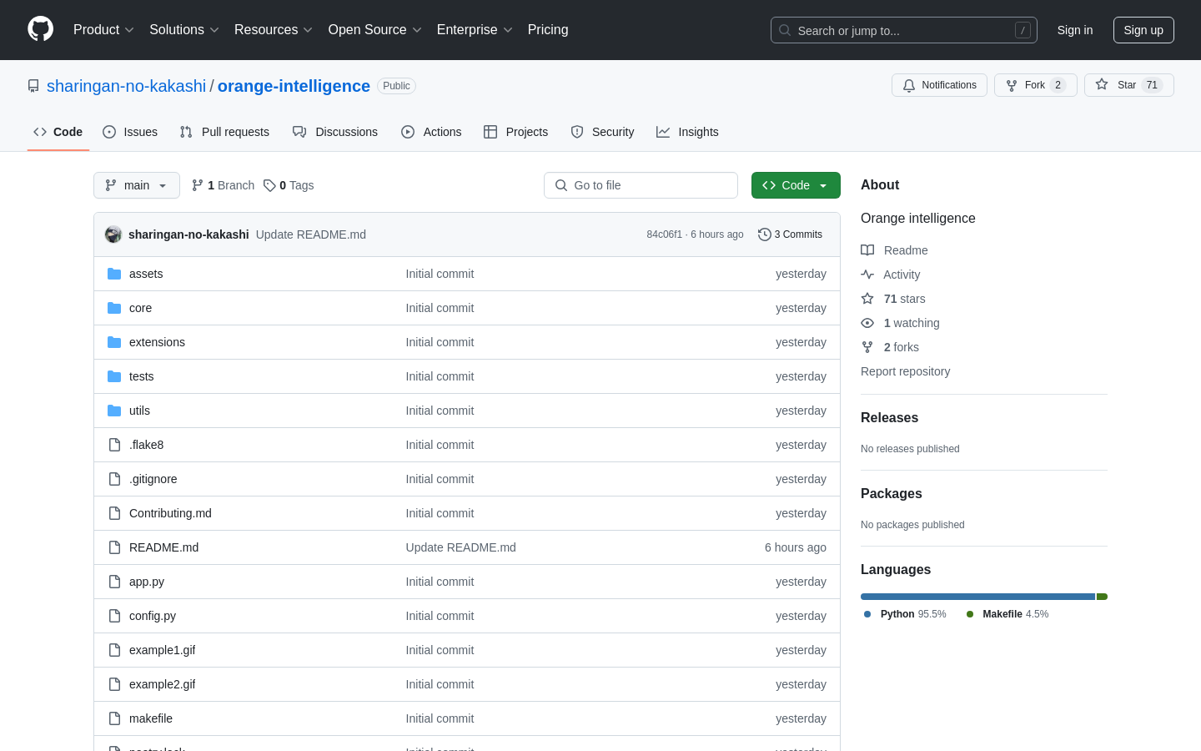The image size is (1201, 751).
Task: Expand the green Code dropdown button
Action: tap(796, 185)
